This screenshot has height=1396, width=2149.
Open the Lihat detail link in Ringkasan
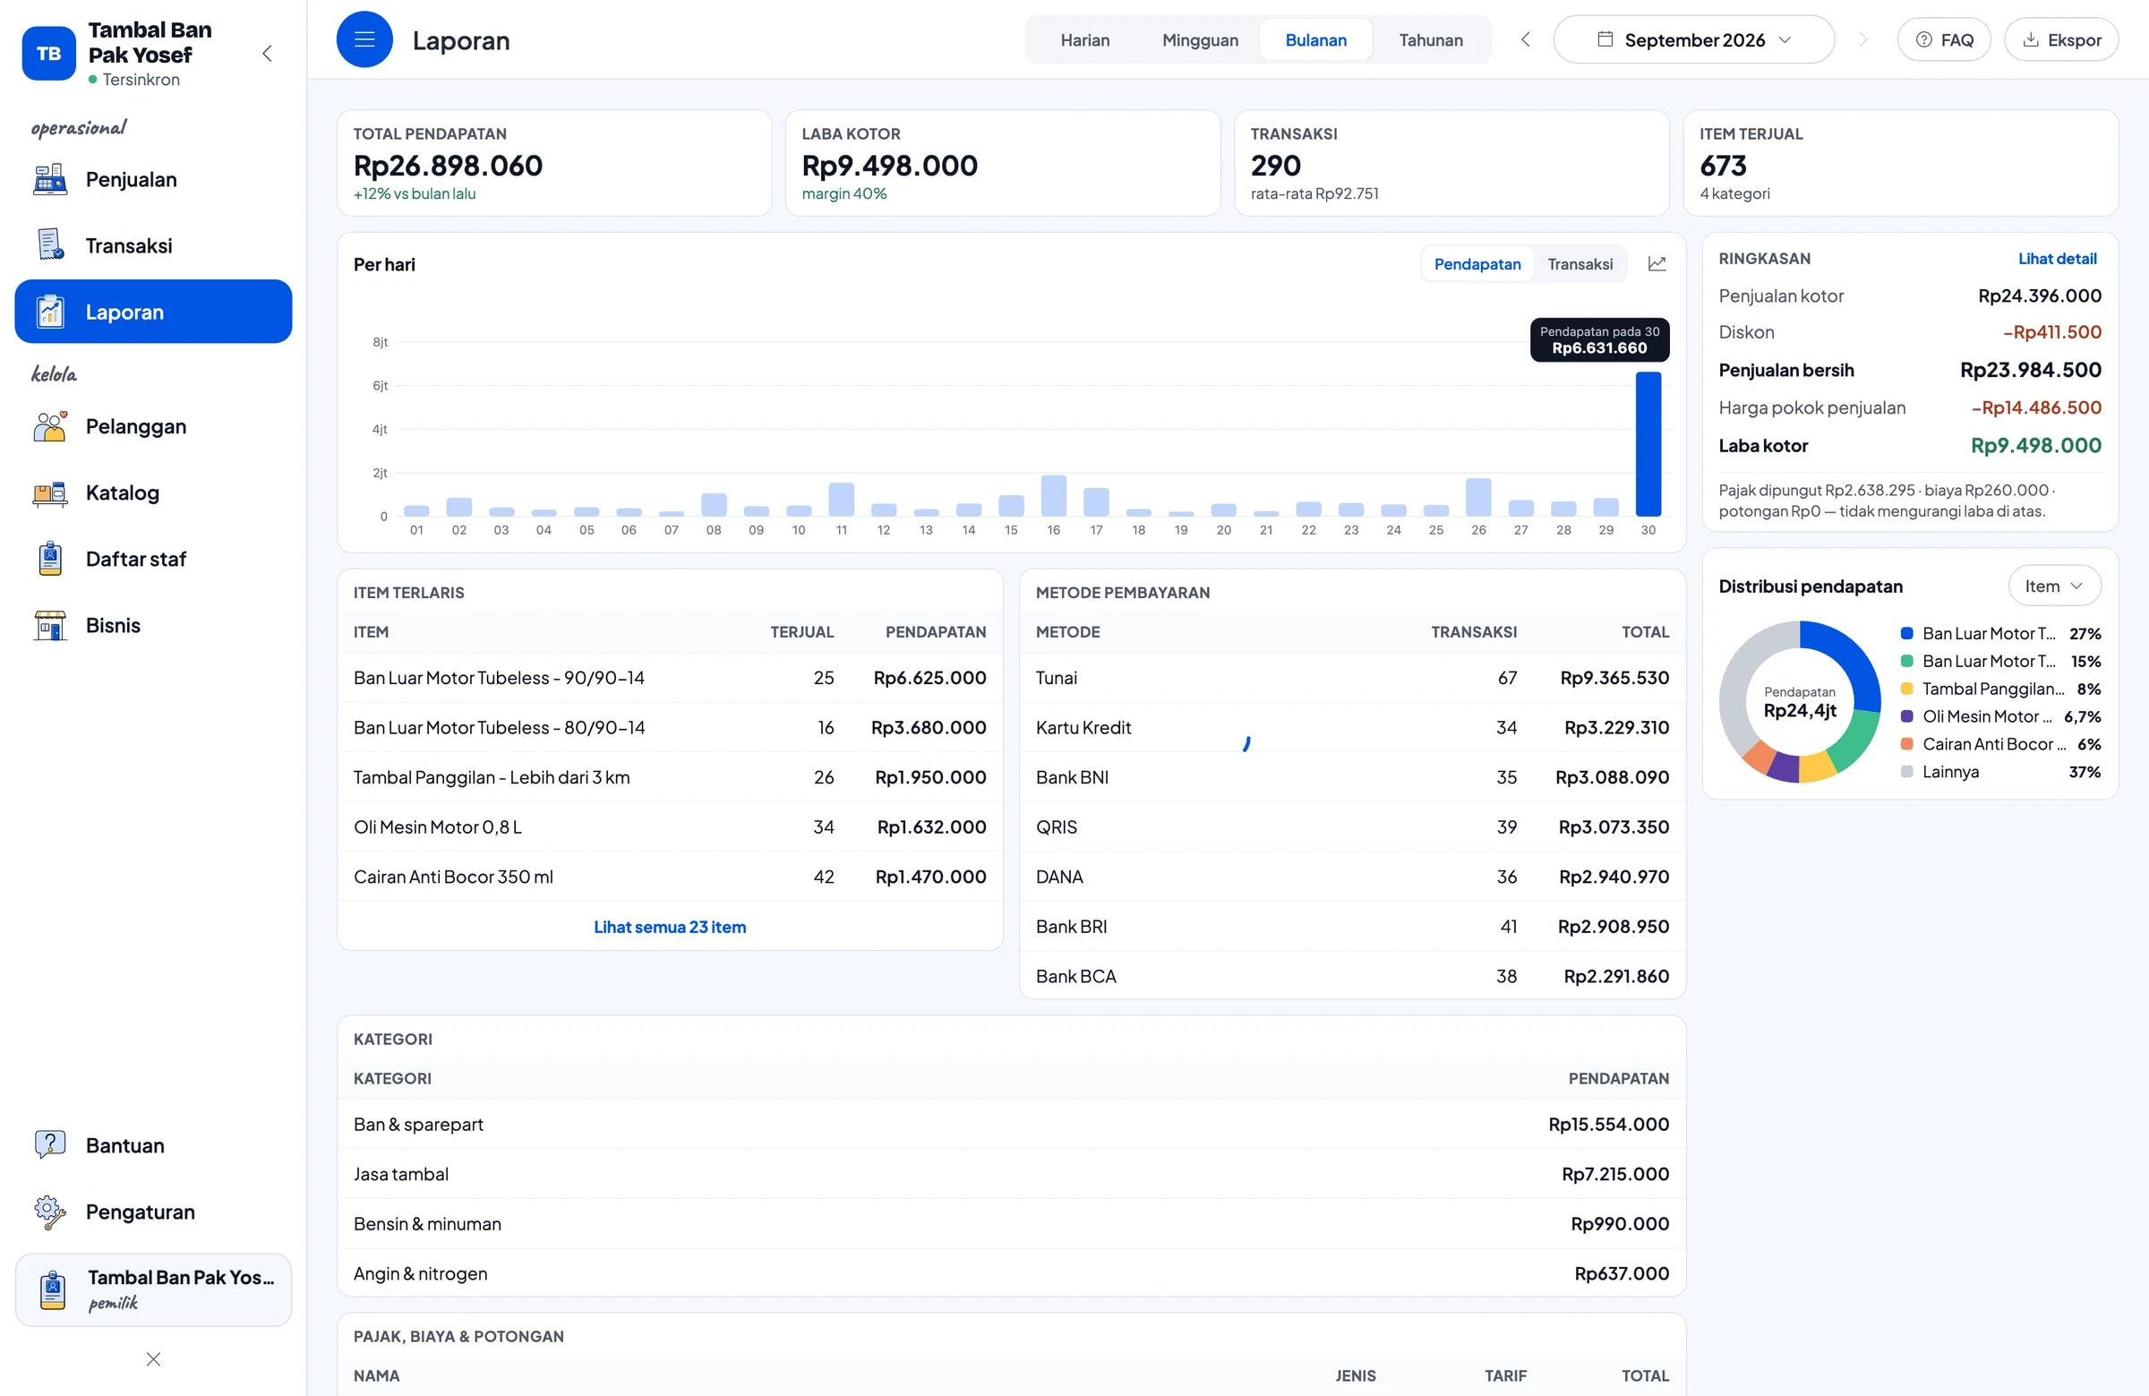coord(2057,258)
